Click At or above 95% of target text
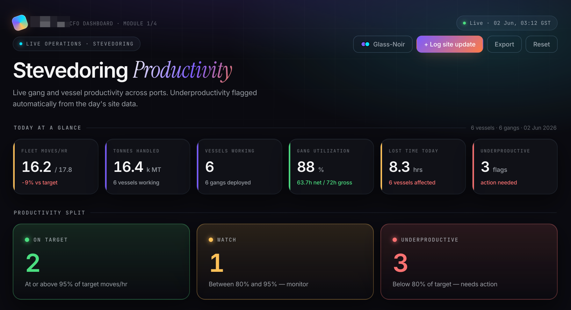The width and height of the screenshot is (571, 310). click(76, 284)
